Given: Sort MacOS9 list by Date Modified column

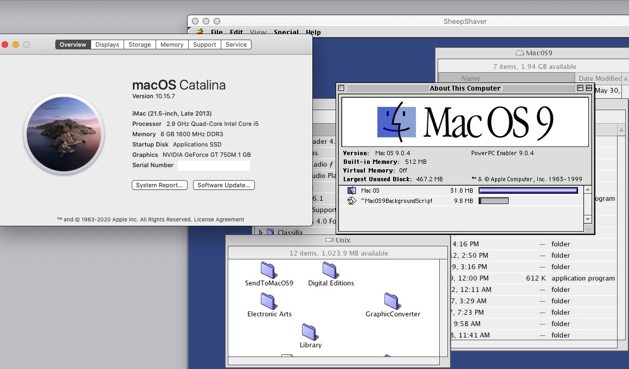Looking at the screenshot, I should [599, 79].
